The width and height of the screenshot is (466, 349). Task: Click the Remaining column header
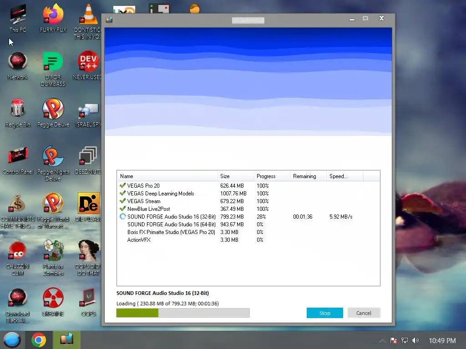(308, 176)
